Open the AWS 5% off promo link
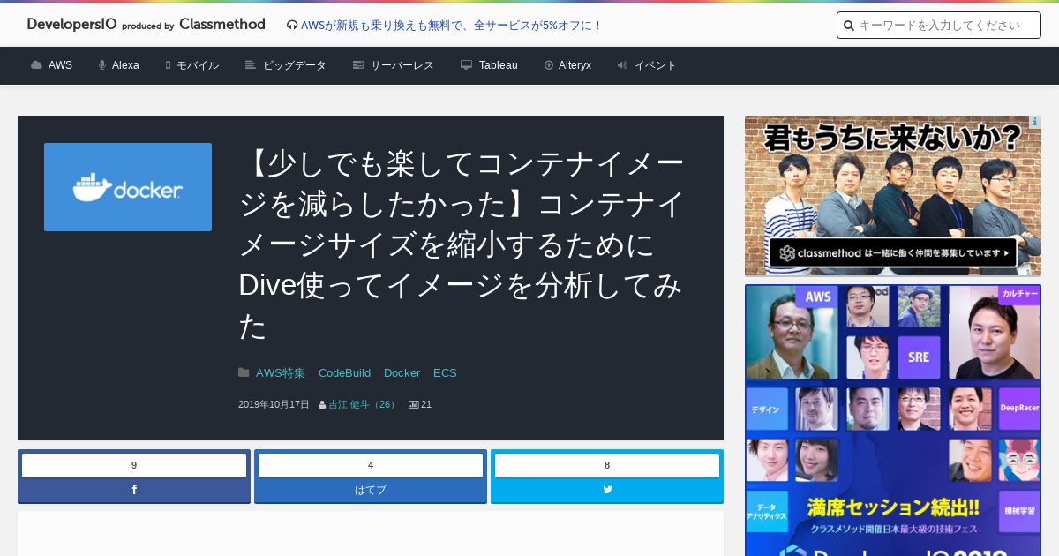Viewport: 1059px width, 556px height. pyautogui.click(x=452, y=26)
